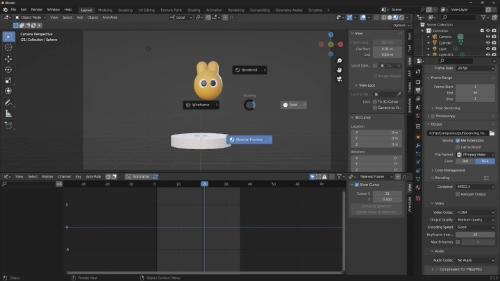
Task: Open the Render menu
Action: (37, 10)
